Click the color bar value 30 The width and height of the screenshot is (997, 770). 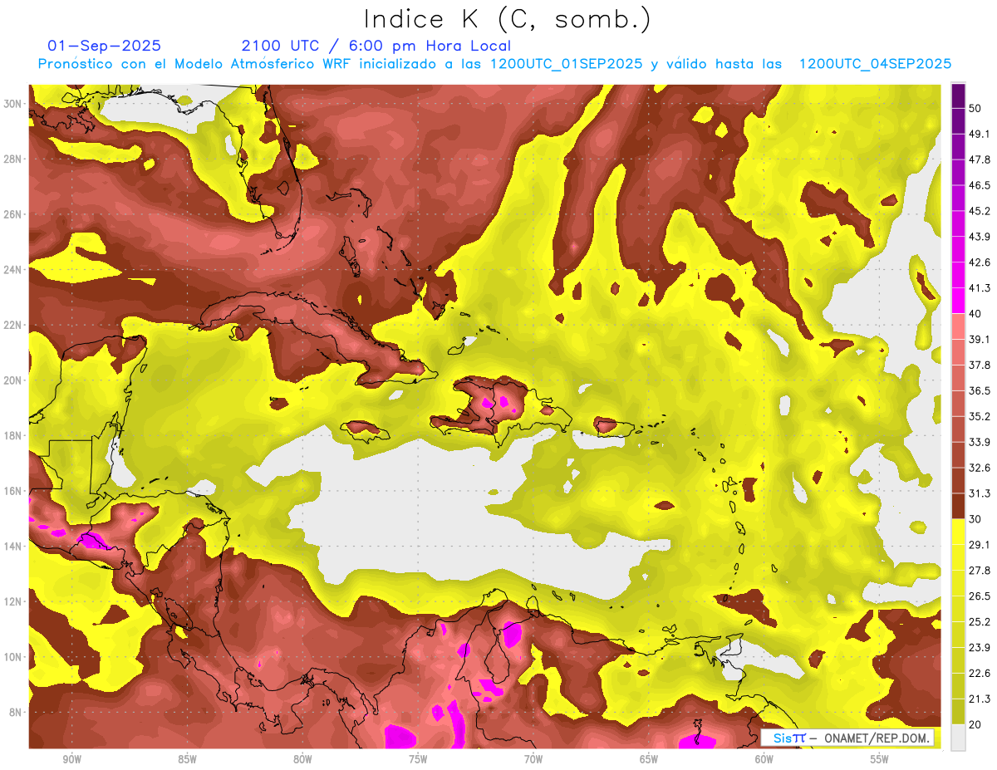(976, 519)
